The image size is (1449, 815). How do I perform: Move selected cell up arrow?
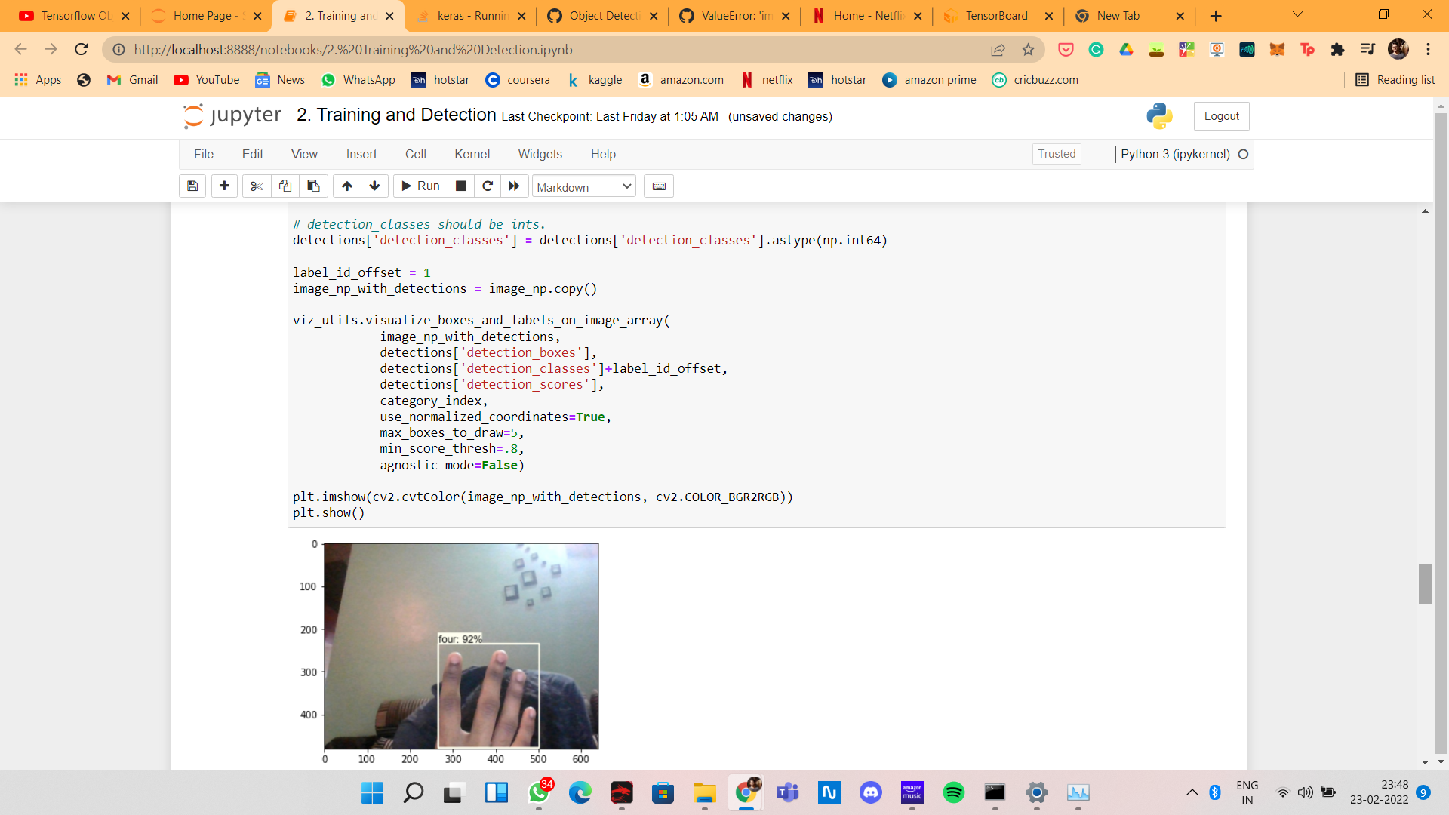347,186
